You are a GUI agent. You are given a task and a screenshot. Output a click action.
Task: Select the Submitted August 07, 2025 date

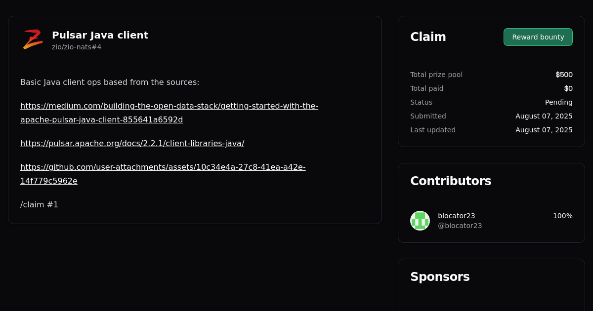coord(544,116)
